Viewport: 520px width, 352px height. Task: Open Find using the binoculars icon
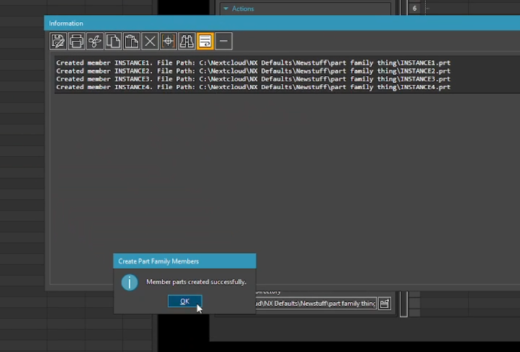click(x=187, y=41)
